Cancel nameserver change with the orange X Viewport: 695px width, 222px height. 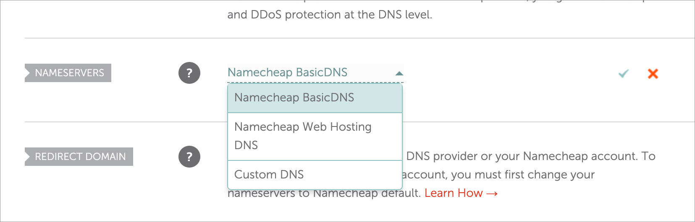[653, 74]
